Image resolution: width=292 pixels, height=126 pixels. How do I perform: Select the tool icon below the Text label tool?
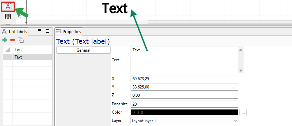(8, 17)
